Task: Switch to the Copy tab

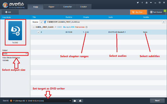Action: coord(36,7)
